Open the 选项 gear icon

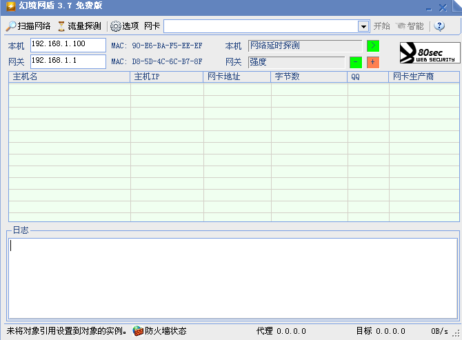(x=116, y=26)
